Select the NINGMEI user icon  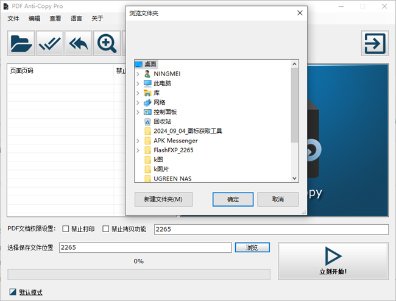[147, 74]
